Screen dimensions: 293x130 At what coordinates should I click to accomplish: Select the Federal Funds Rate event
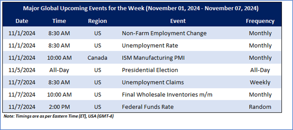click(148, 107)
